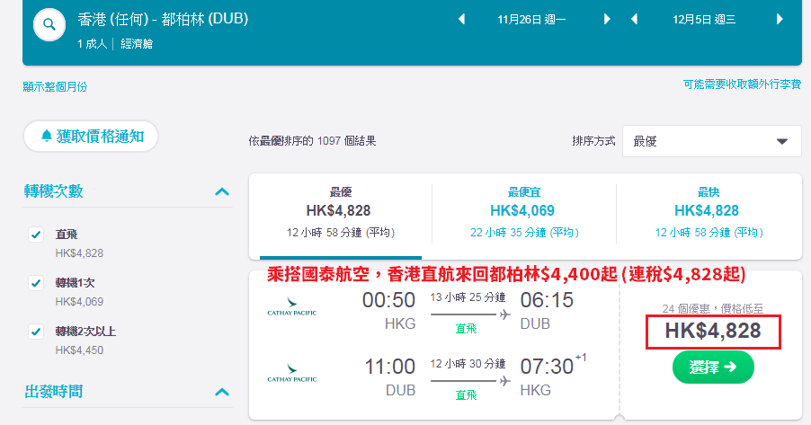Click return departure time 11:00
The height and width of the screenshot is (425, 811).
[x=390, y=367]
